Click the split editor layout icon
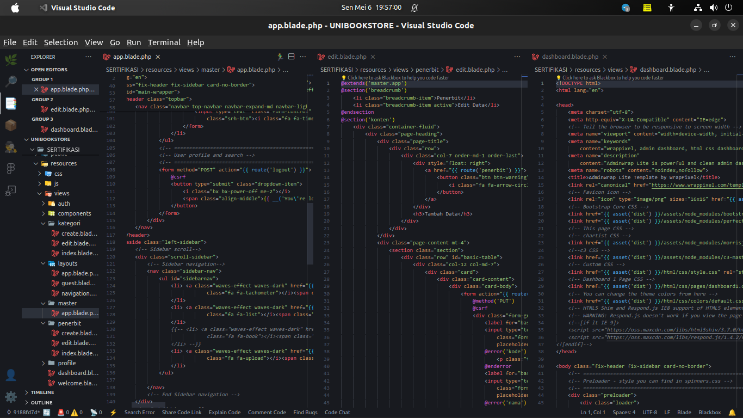 coord(291,57)
